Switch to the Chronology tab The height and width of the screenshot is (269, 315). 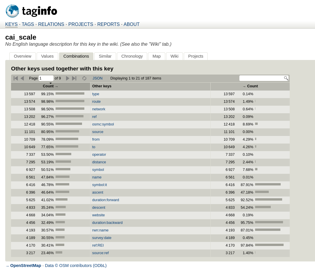click(132, 56)
